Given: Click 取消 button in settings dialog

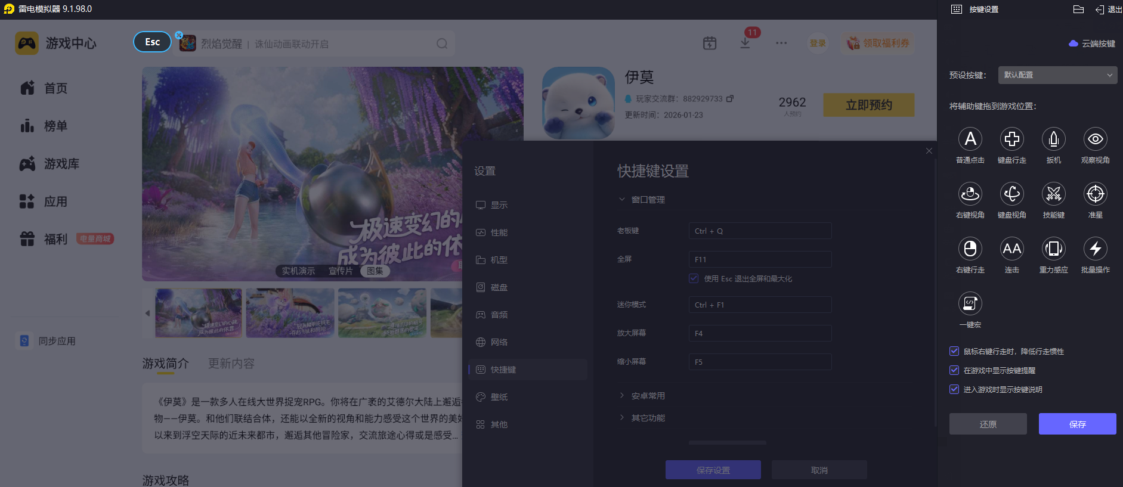Looking at the screenshot, I should (819, 470).
